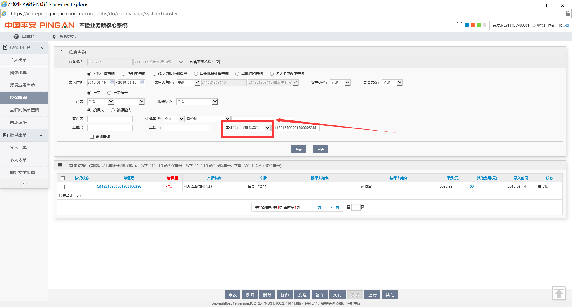Collapse the 投保工作台 menu section
Viewport: 572px width, 307px height.
41,48
